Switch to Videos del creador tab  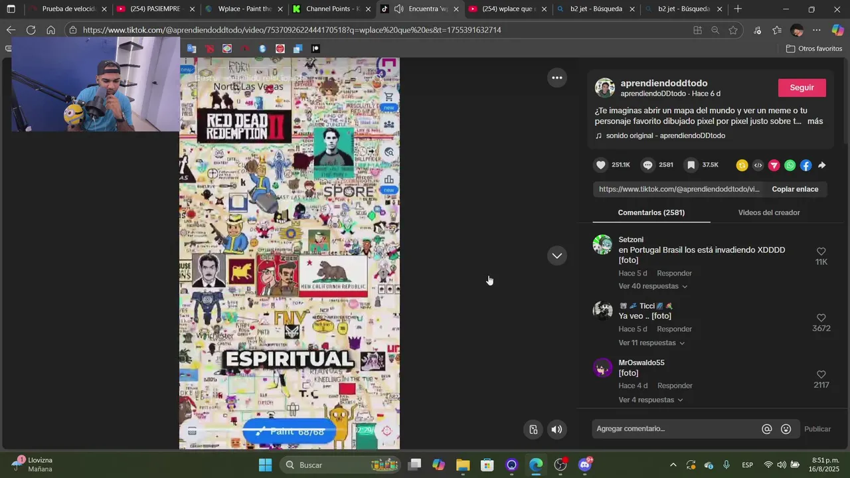point(769,212)
